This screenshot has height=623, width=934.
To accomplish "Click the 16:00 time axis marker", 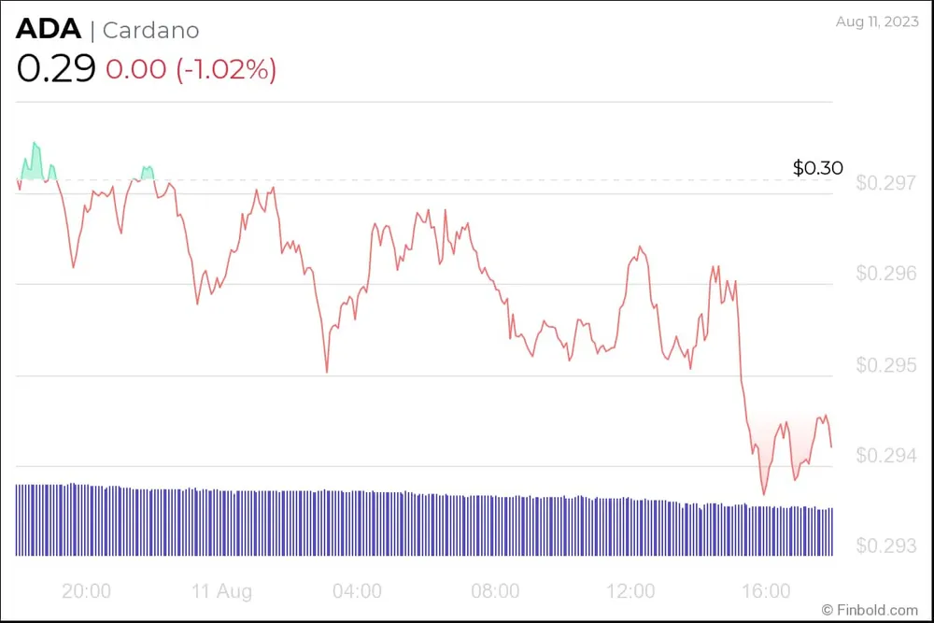I will 767,591.
